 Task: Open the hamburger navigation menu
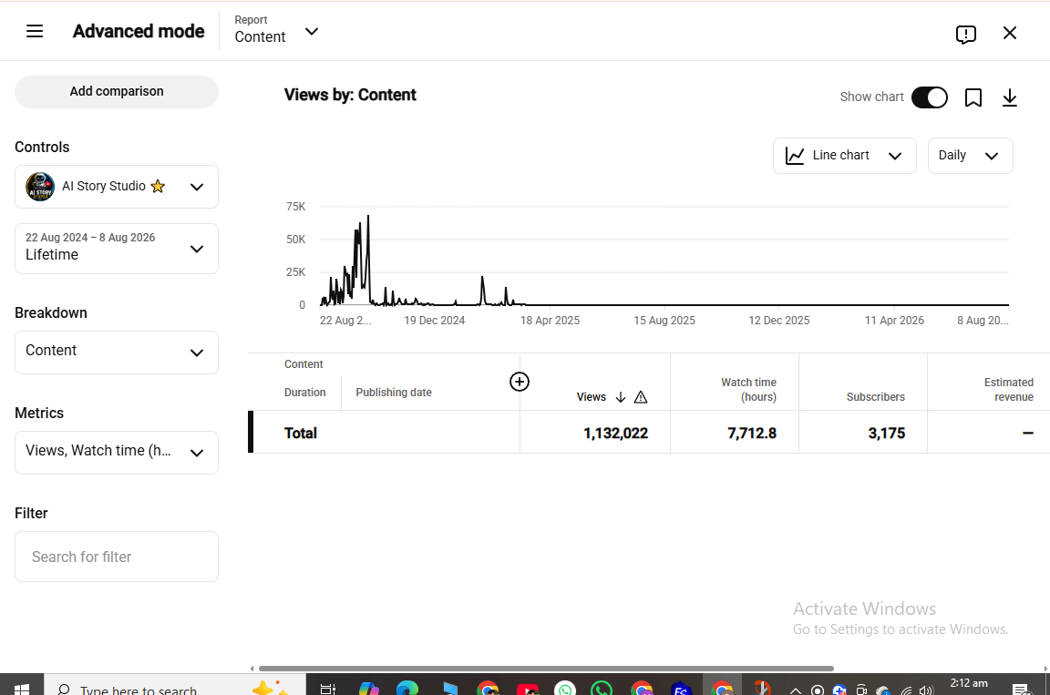tap(34, 31)
